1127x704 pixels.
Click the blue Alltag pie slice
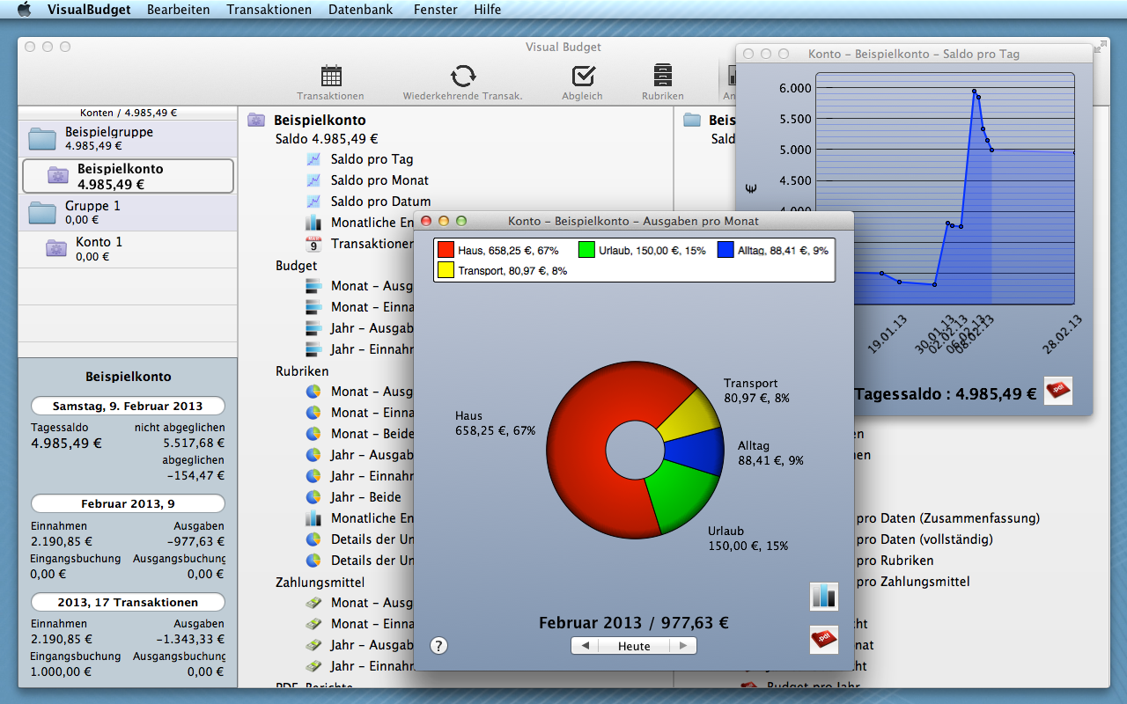click(696, 451)
